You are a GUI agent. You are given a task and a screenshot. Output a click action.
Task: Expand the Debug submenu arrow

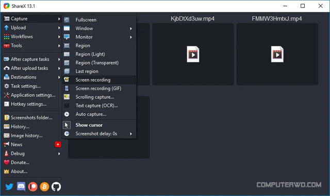click(59, 154)
